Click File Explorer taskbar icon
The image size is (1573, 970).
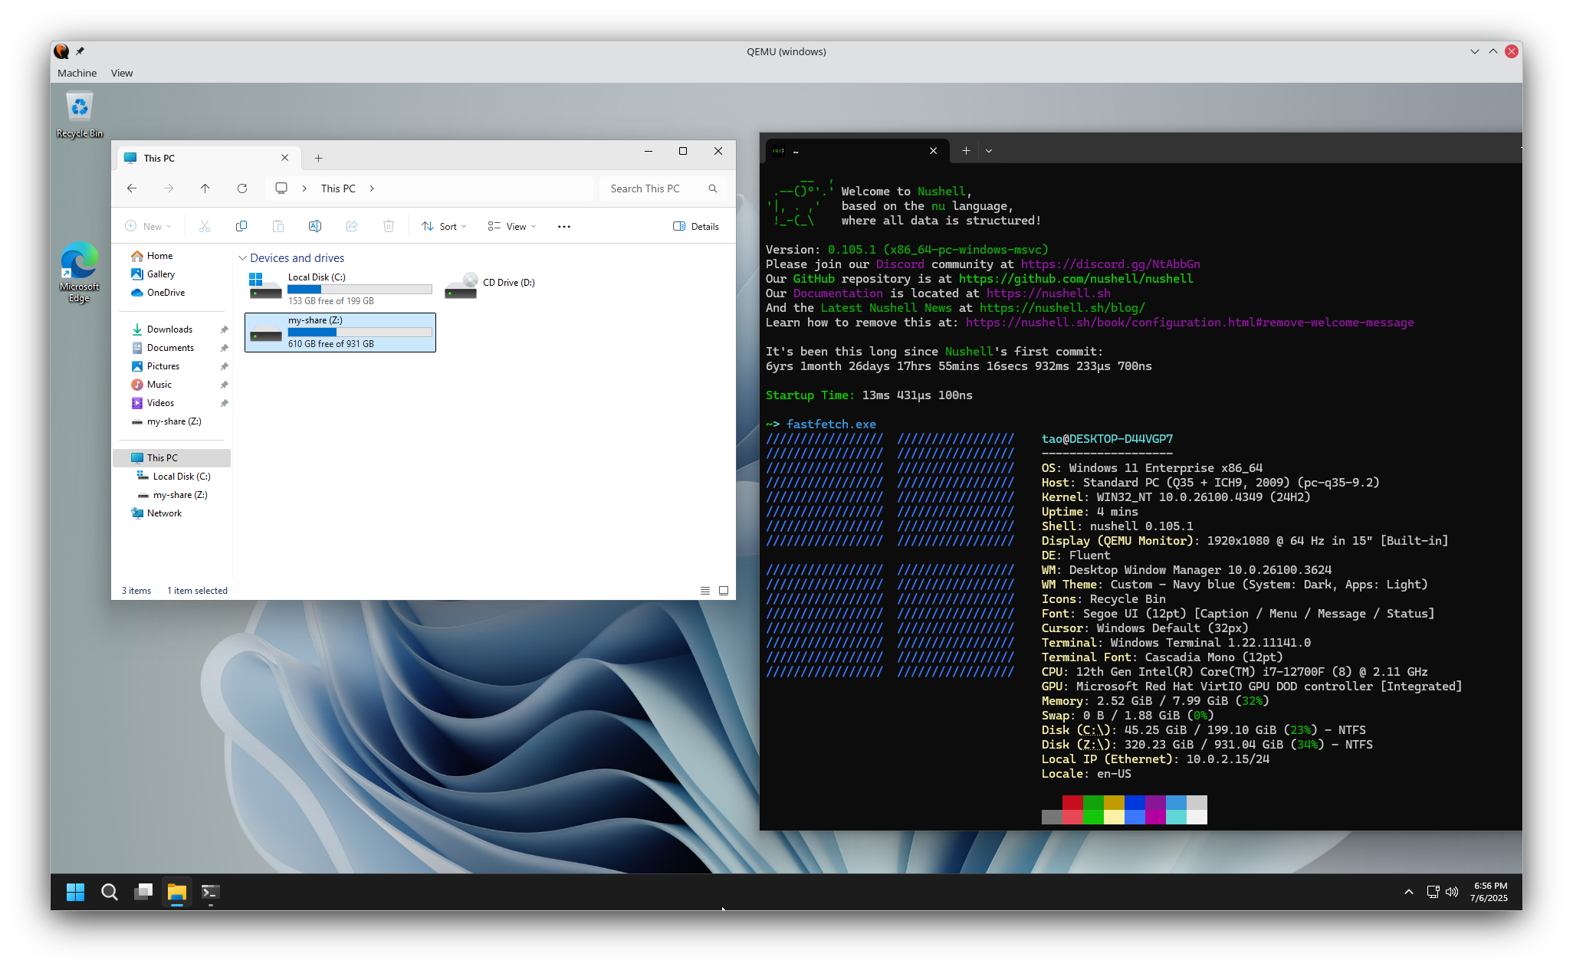click(177, 892)
